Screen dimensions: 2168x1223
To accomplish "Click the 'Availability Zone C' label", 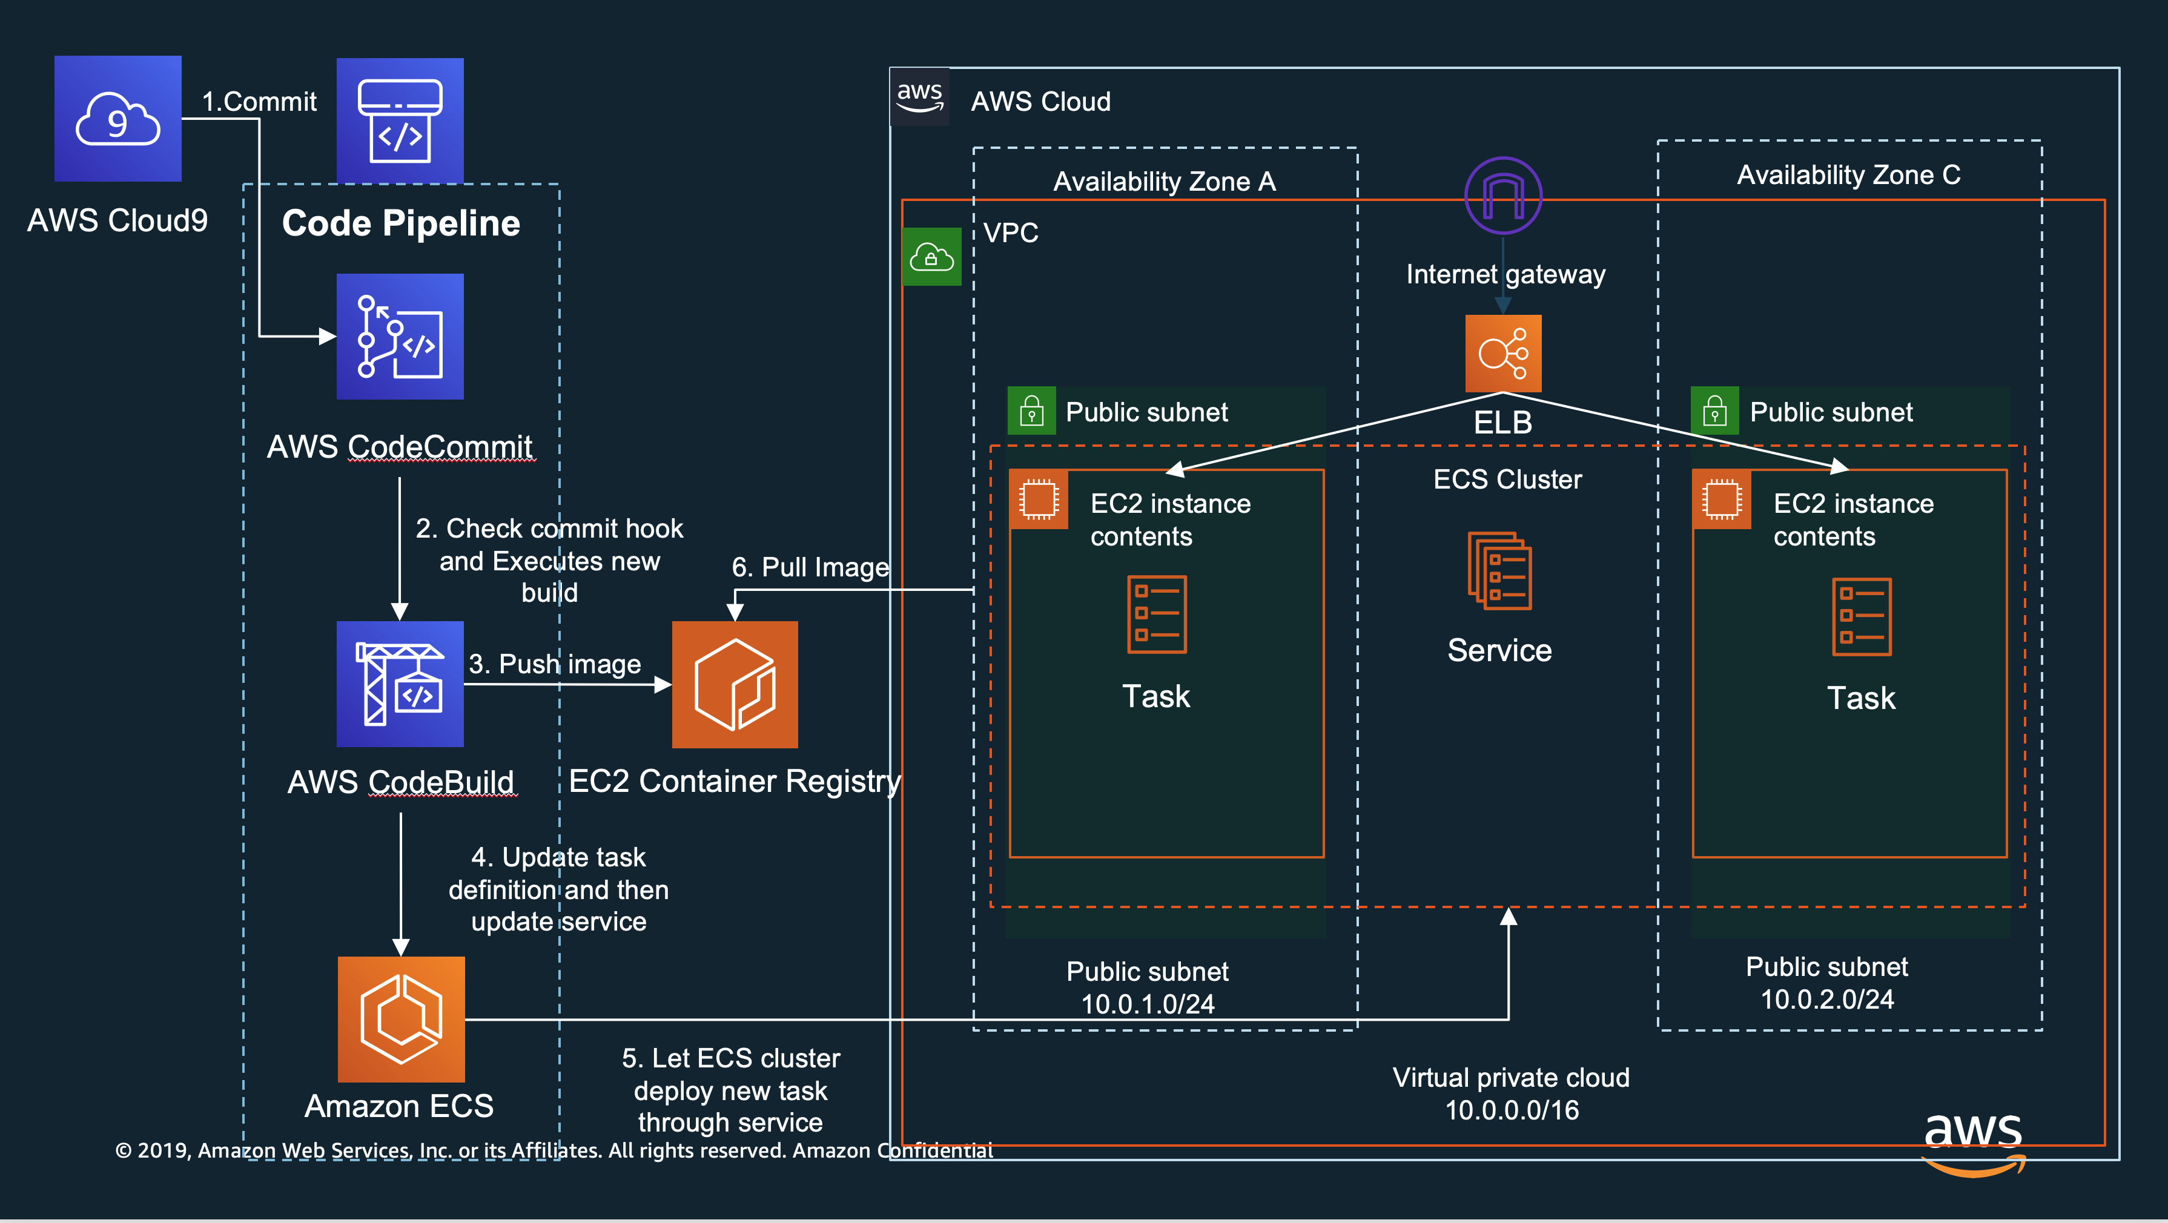I will tap(1849, 175).
